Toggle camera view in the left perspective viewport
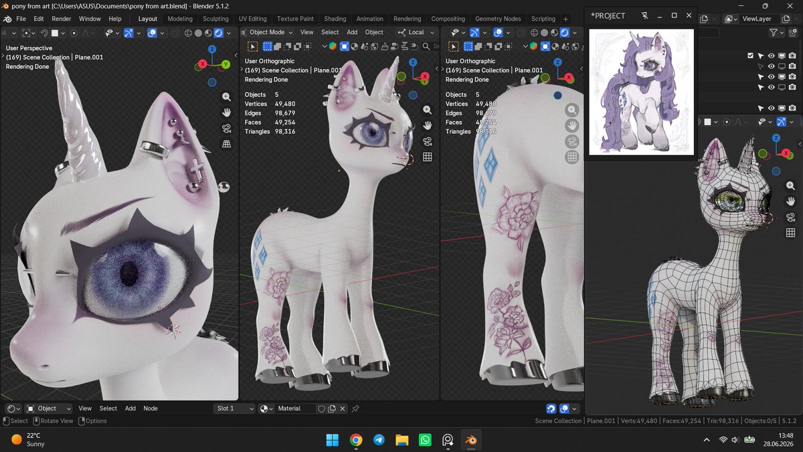Screen dimensions: 803x452 coord(227,128)
